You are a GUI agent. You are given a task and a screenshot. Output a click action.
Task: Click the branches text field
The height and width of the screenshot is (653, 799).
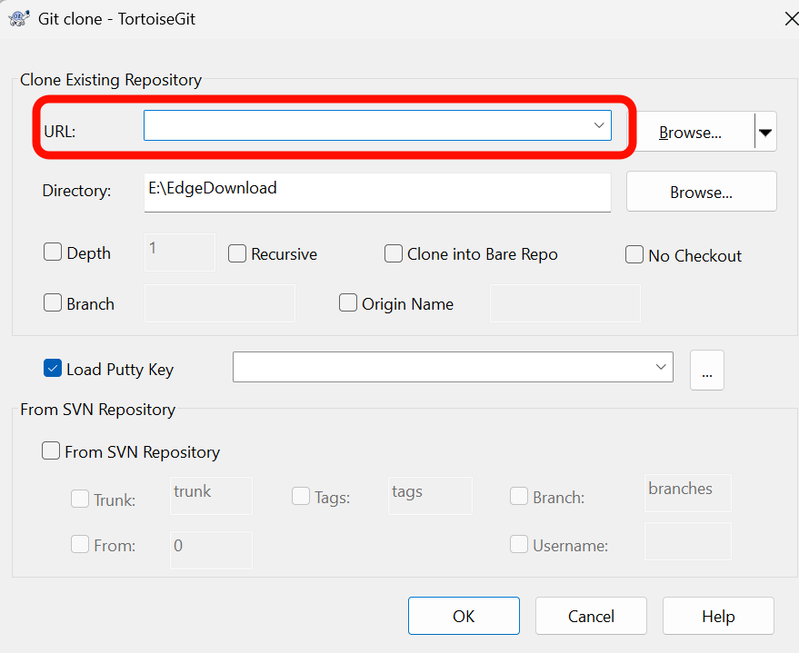(688, 493)
